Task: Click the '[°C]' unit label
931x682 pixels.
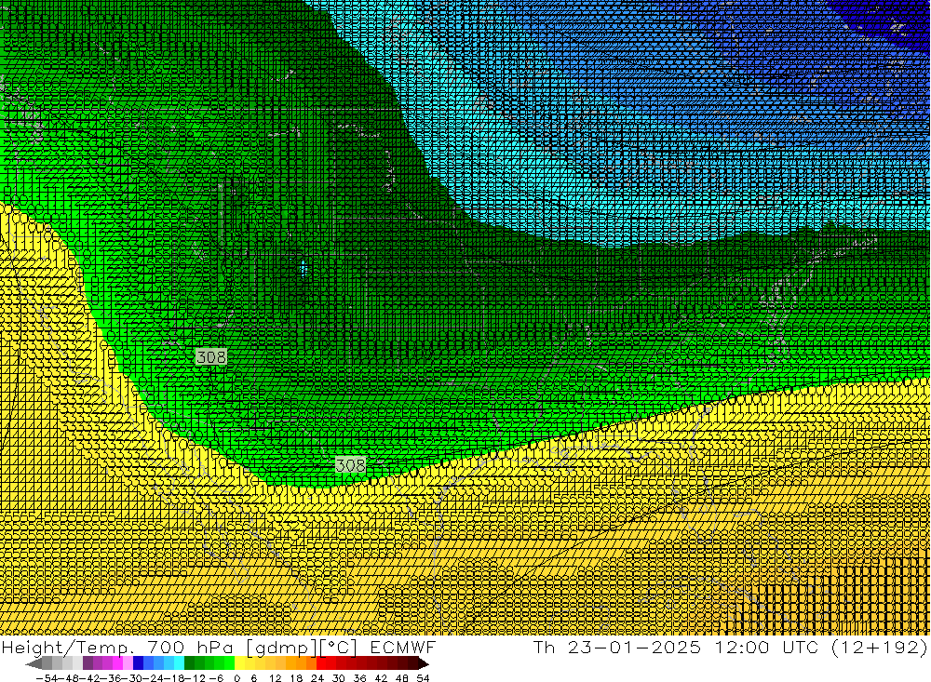Action: [x=339, y=648]
